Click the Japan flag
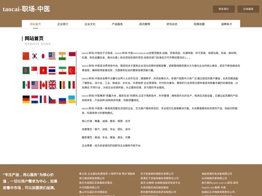Image resolution: width=262 pixels, height=196 pixels. coord(43,56)
